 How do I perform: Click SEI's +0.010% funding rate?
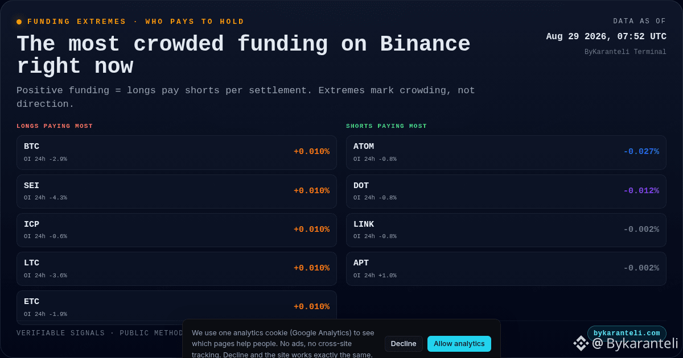point(311,191)
